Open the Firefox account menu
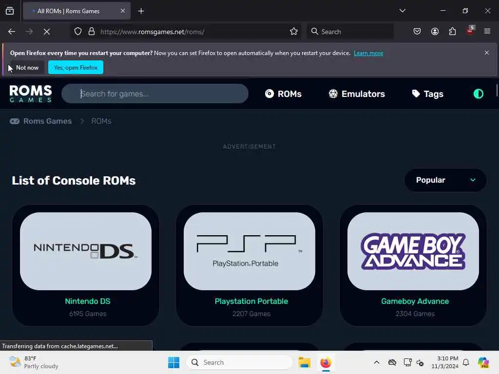499x374 pixels. point(435,32)
